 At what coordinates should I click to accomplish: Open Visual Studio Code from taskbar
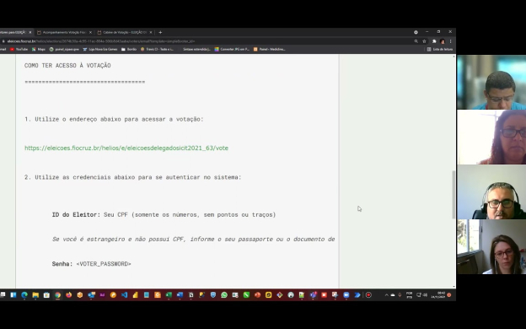tap(125, 295)
